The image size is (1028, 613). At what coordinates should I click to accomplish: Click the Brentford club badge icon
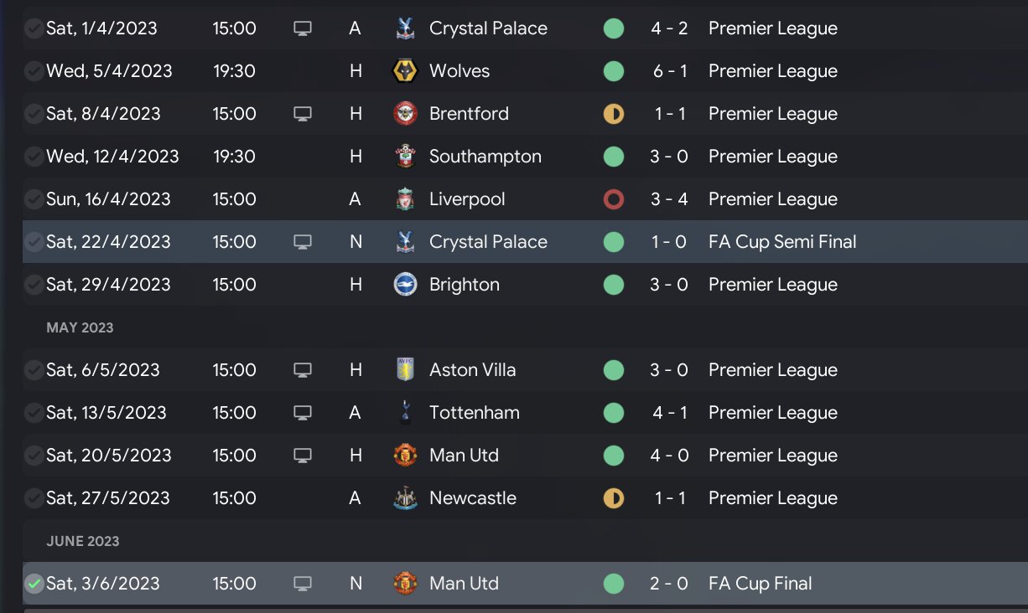coord(405,114)
